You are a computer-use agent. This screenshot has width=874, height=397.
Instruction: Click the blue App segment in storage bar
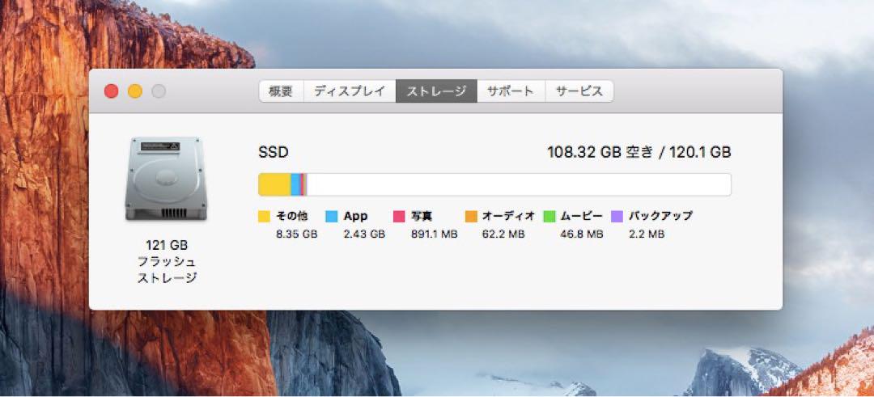[295, 185]
